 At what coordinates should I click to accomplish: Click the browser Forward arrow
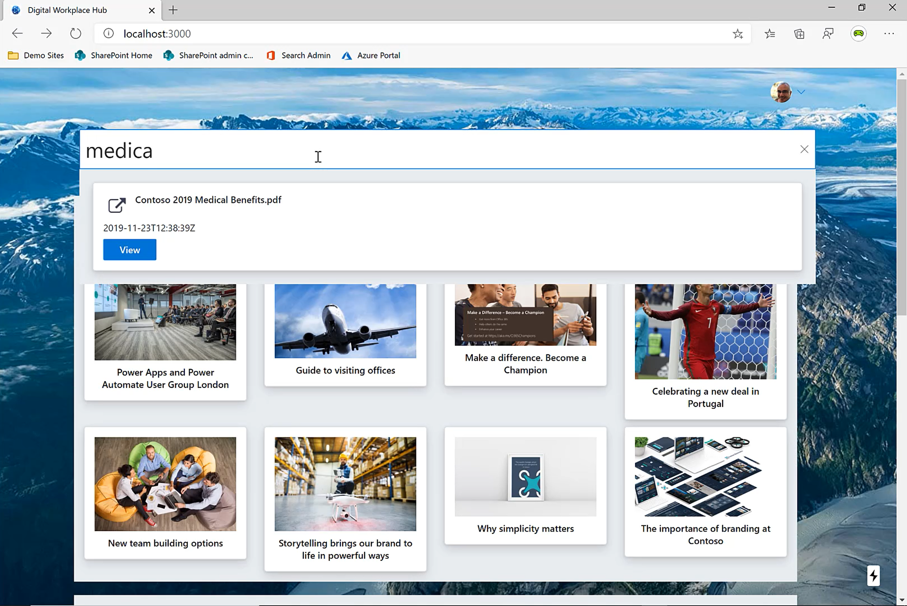46,33
